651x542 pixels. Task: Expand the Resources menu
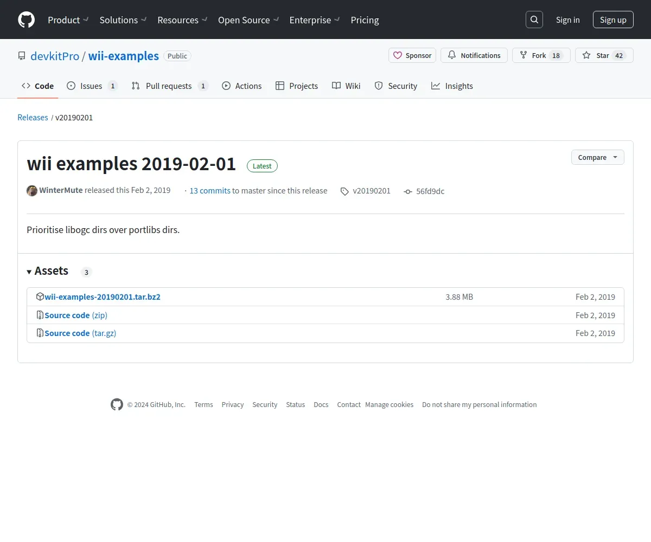(x=182, y=20)
